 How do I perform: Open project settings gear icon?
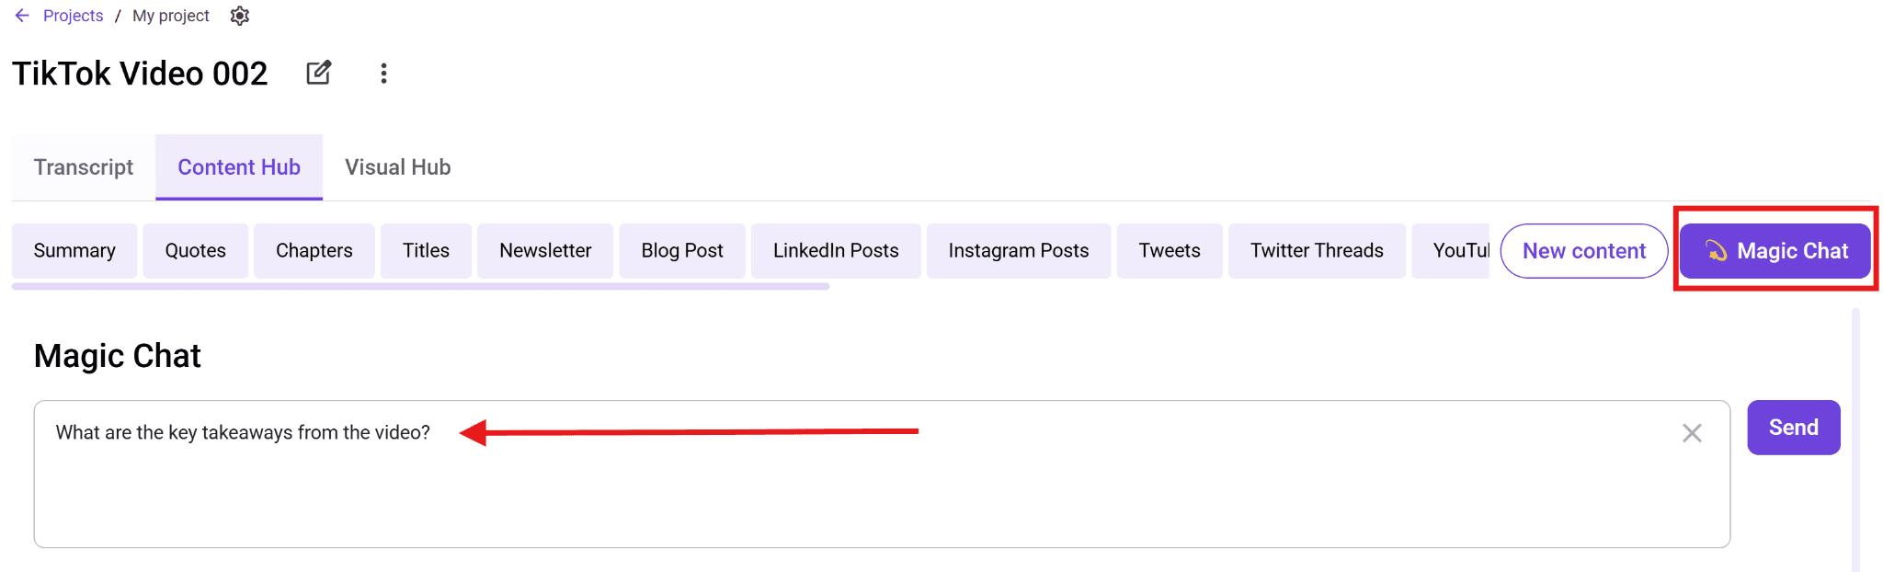point(240,16)
